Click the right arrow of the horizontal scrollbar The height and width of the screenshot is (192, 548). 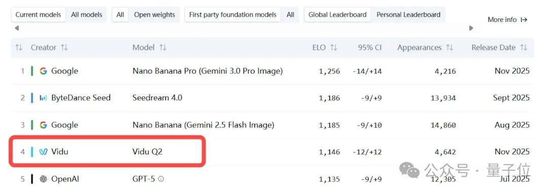pos(471,28)
